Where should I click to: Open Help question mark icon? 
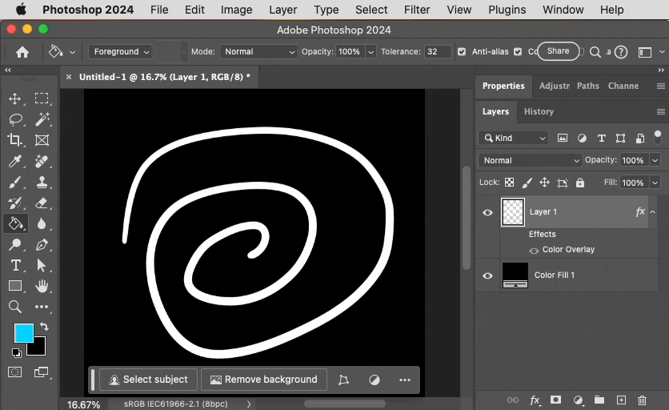click(622, 52)
